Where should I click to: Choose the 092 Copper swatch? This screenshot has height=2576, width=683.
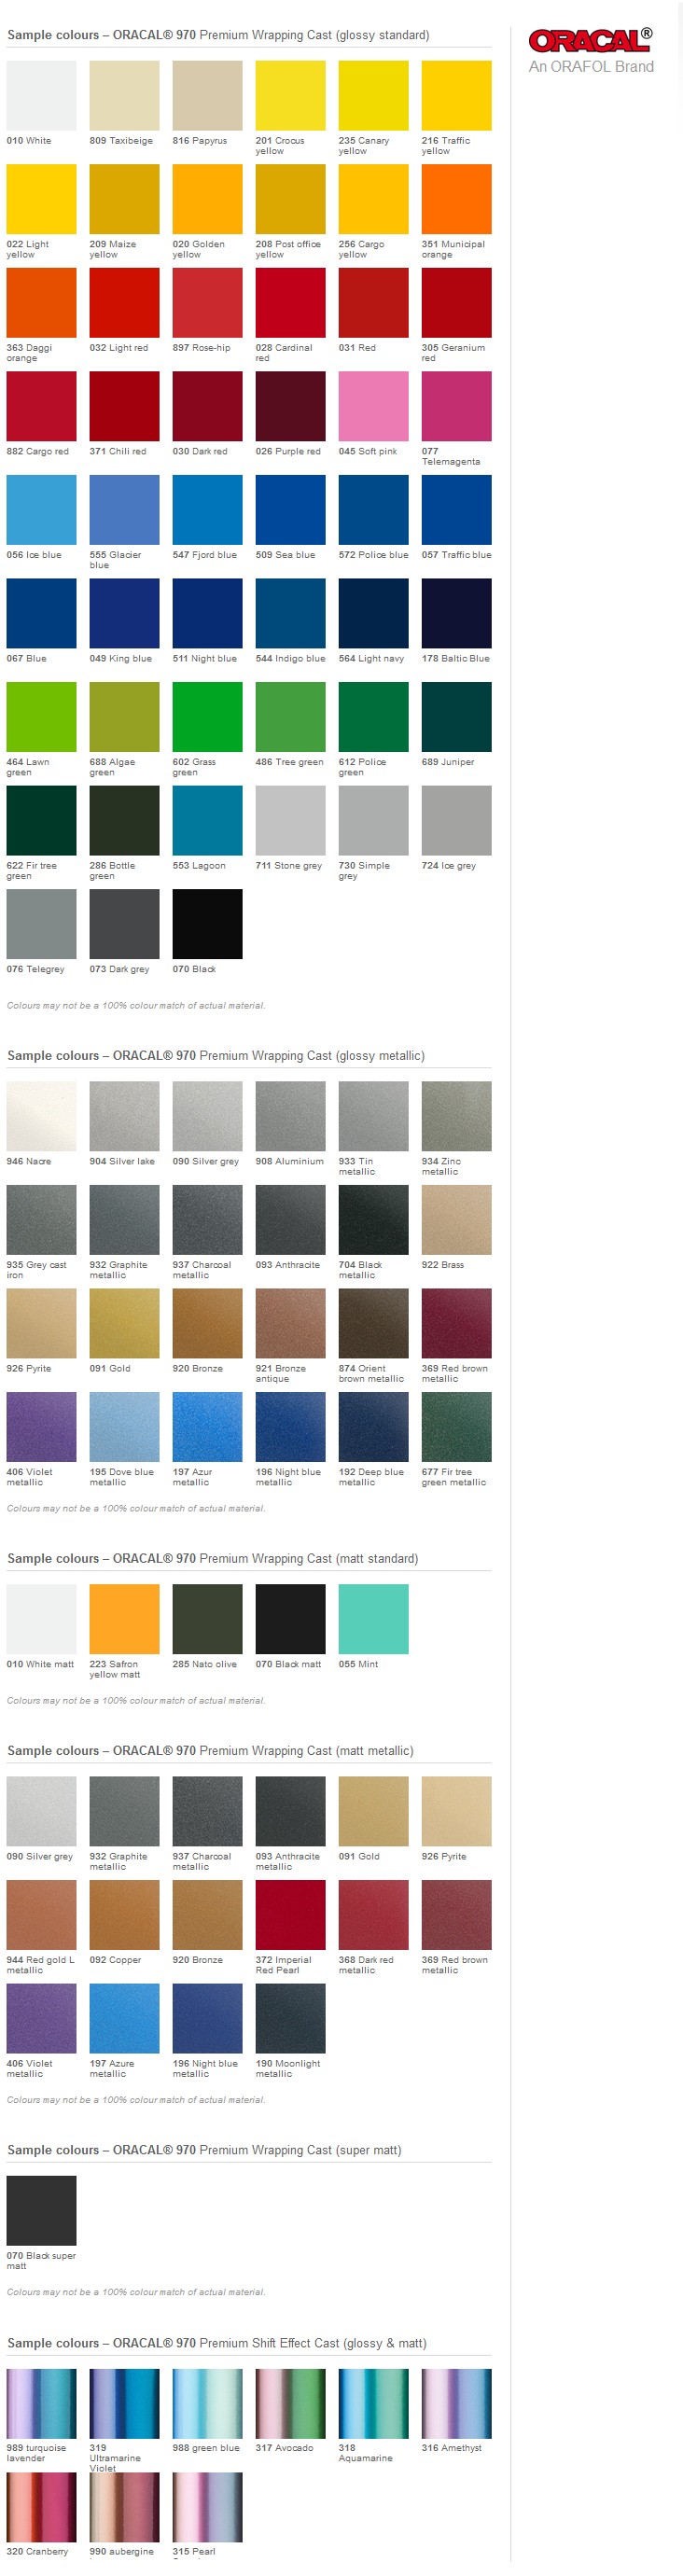coord(124,1916)
